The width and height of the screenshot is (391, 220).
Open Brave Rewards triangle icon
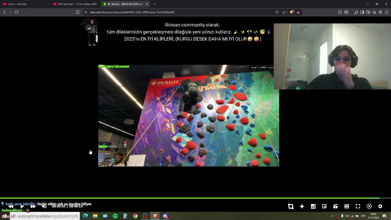click(298, 12)
